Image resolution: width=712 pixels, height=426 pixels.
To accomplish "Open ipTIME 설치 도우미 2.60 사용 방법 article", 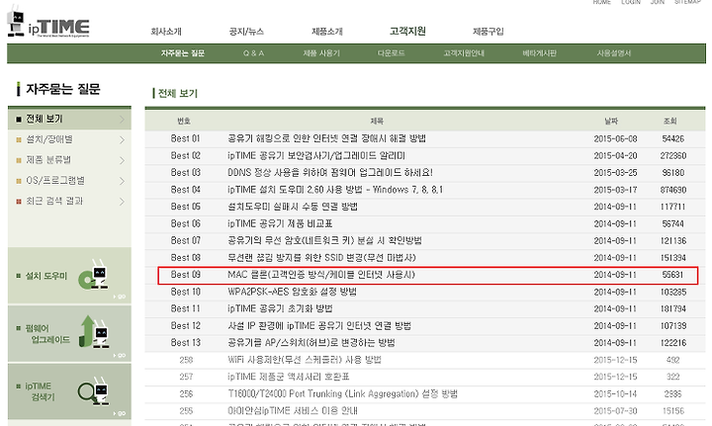I will point(335,190).
